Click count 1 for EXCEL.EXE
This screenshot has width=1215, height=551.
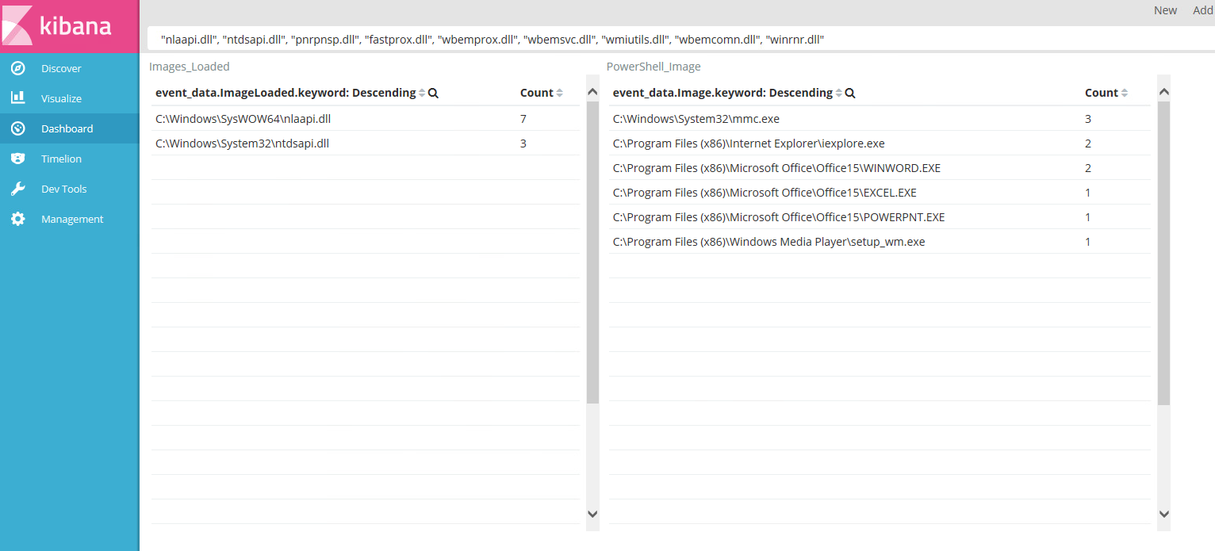pos(1088,193)
